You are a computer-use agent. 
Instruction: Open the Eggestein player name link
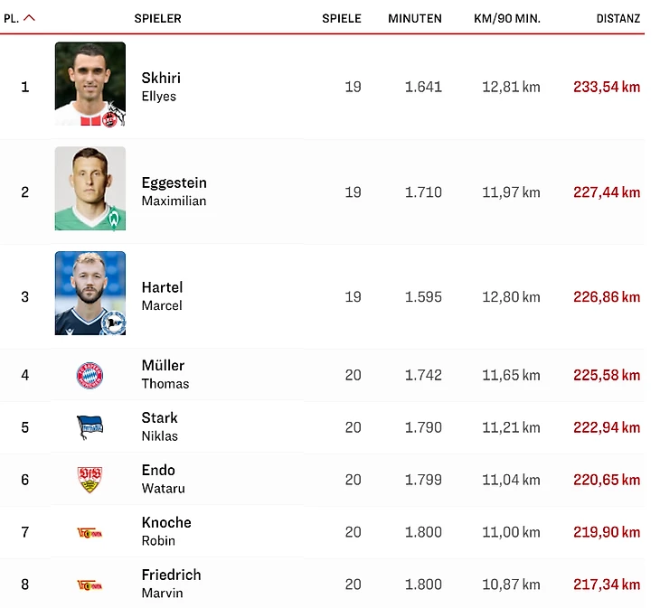coord(174,183)
